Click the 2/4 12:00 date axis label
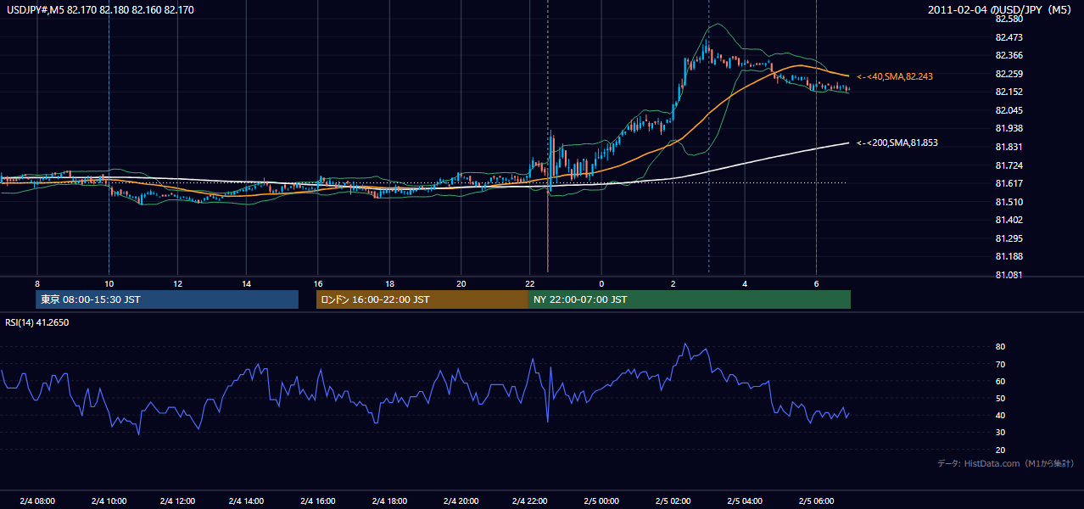1084x509 pixels. [x=179, y=501]
